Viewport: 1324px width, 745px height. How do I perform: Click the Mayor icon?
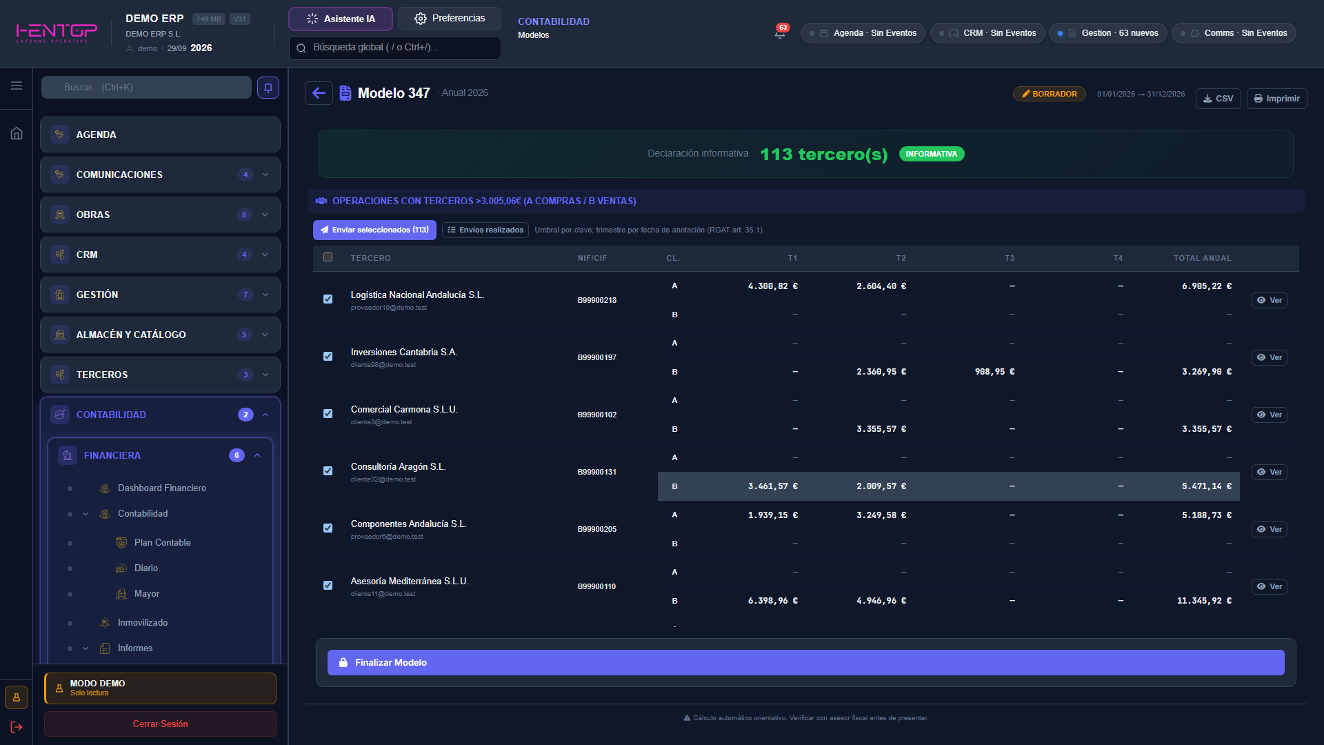[121, 594]
